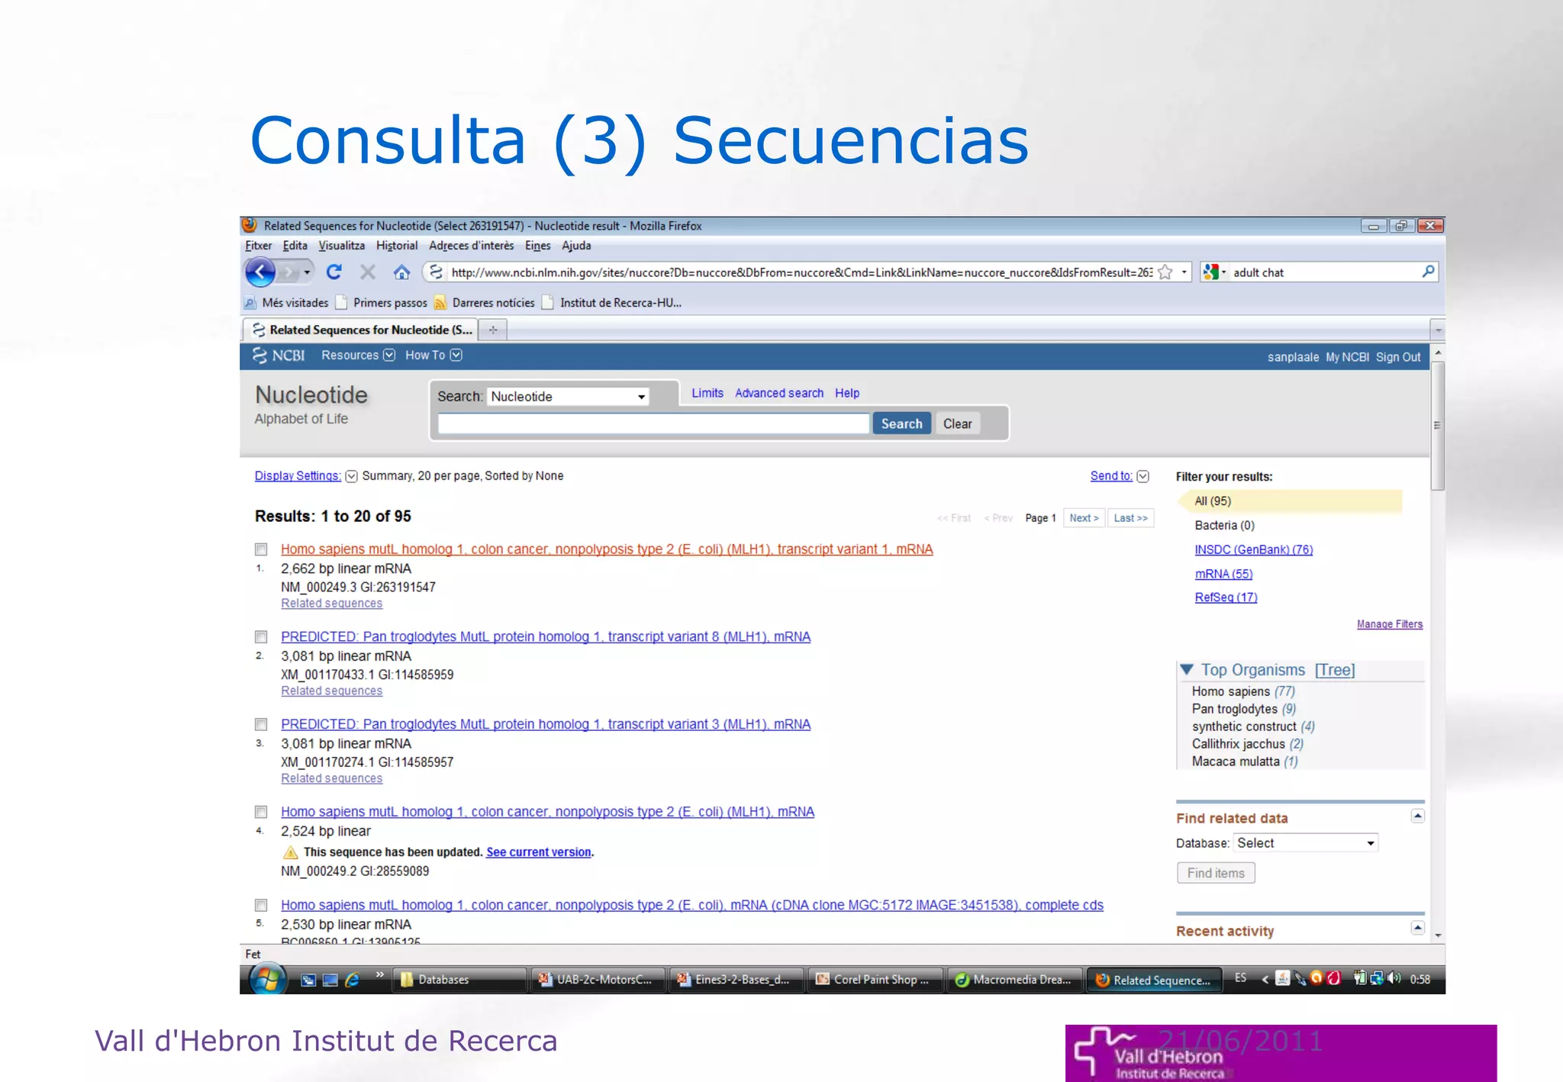Screen dimensions: 1563x1082
Task: Tick checkbox for result 4 NM_000249.2
Action: (x=261, y=812)
